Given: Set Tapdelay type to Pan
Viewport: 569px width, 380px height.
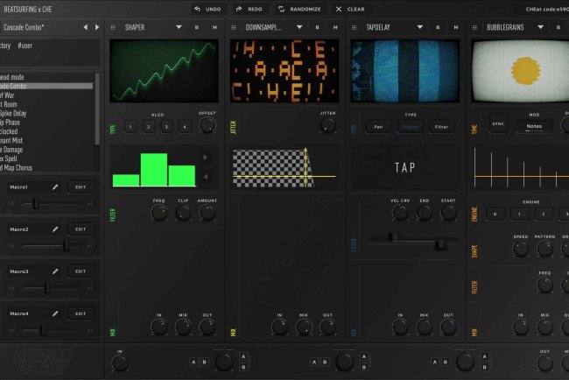Looking at the screenshot, I should click(x=378, y=127).
